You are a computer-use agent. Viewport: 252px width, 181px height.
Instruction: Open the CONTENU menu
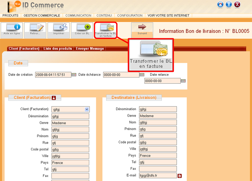104,16
